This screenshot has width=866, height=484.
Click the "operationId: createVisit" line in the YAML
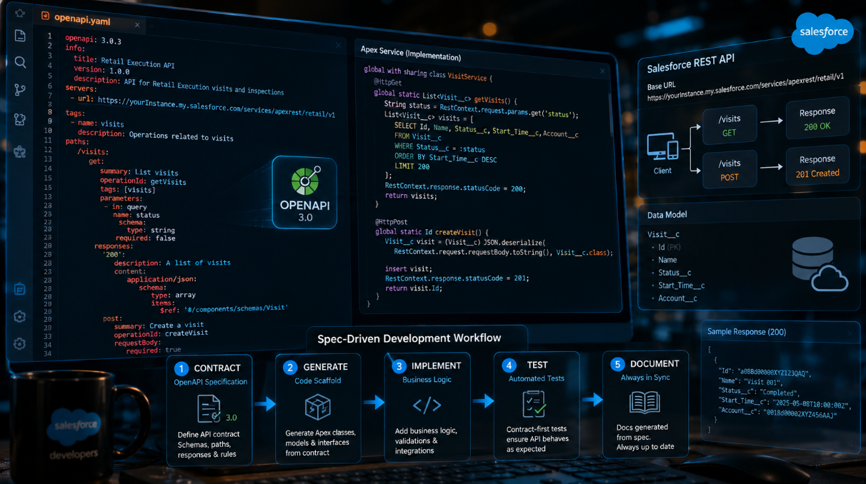point(161,333)
